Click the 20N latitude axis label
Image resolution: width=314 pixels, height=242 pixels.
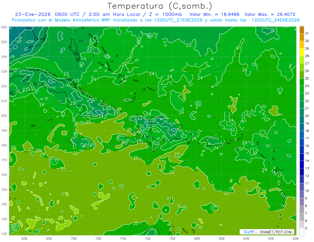(4, 116)
